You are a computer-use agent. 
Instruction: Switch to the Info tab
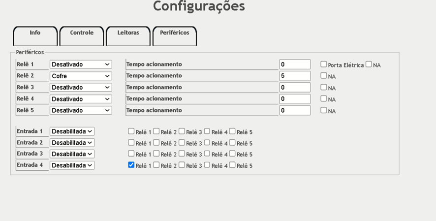point(35,33)
